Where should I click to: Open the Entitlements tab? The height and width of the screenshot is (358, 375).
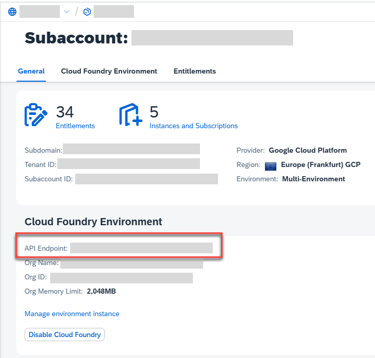[195, 71]
